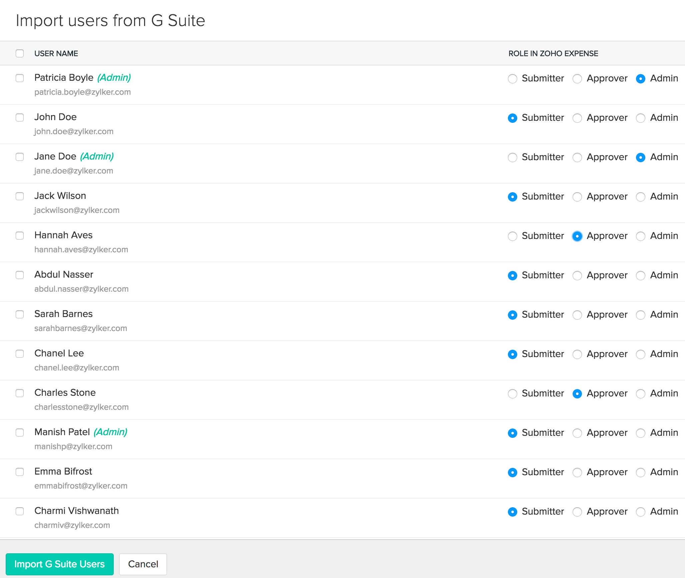Click the ROLE IN ZOHO EXPENSE column header
Screen dimensions: 685x578
click(x=553, y=53)
